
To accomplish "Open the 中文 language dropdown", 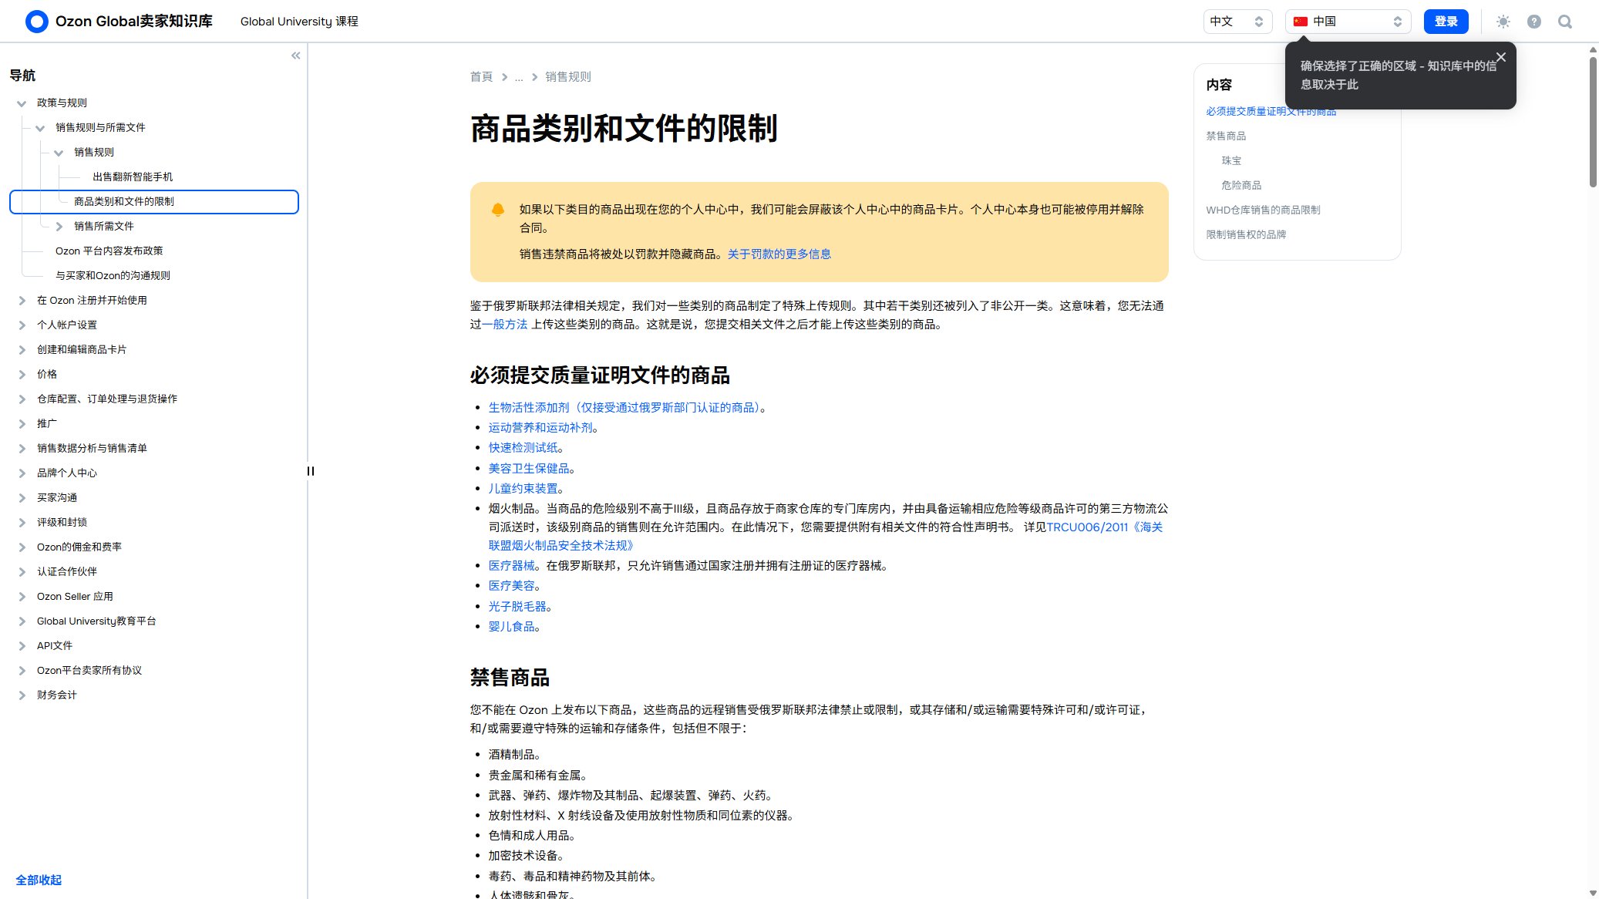I will (x=1237, y=22).
